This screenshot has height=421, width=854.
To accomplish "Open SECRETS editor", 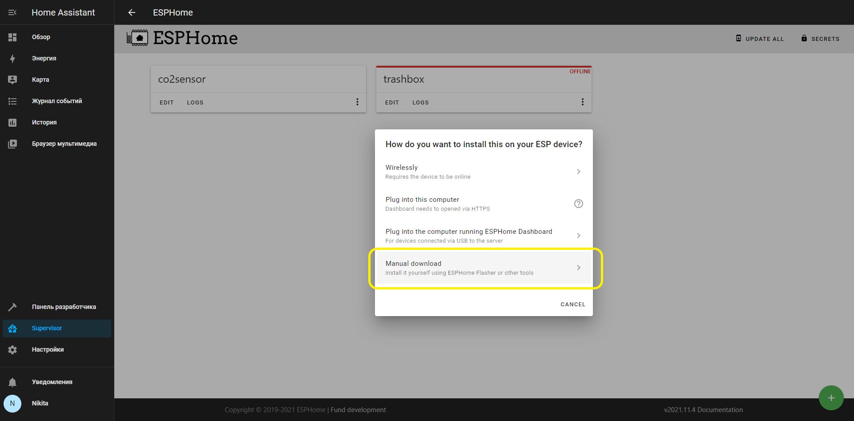I will point(821,39).
